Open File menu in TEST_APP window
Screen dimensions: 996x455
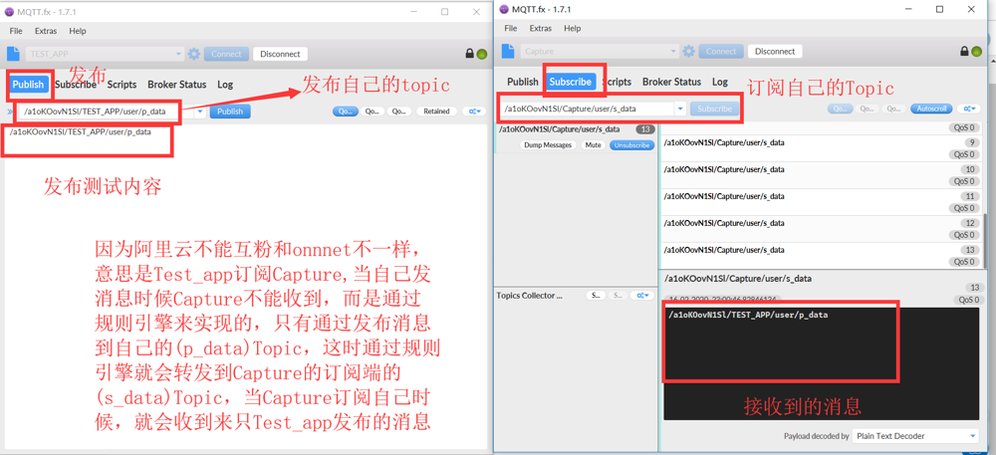coord(16,31)
